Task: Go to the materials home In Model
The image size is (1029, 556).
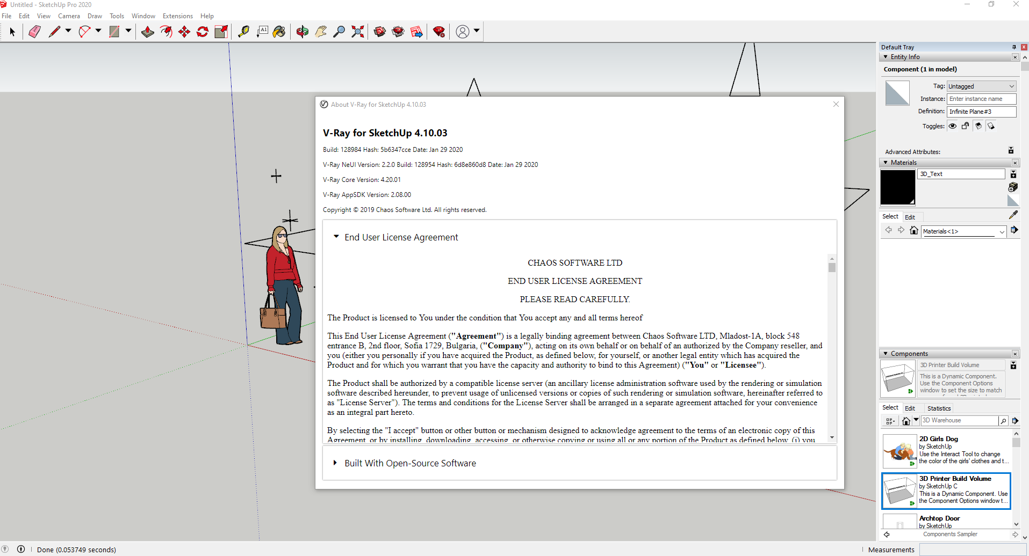Action: coord(914,231)
